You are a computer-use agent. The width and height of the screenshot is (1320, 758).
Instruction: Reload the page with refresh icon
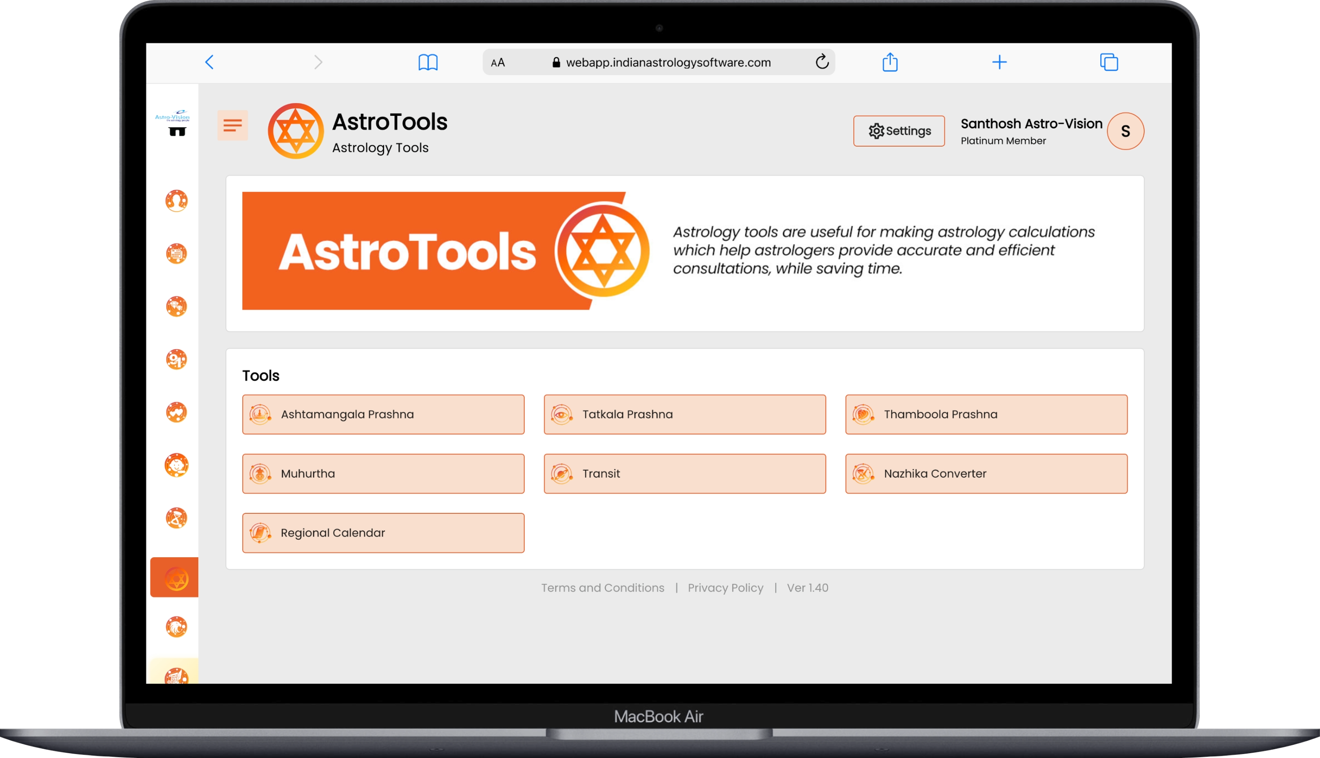tap(822, 62)
